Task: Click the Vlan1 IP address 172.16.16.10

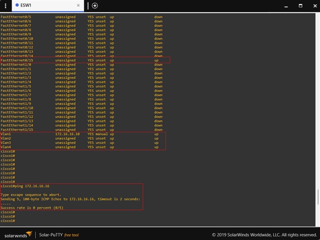Action: tap(67, 134)
